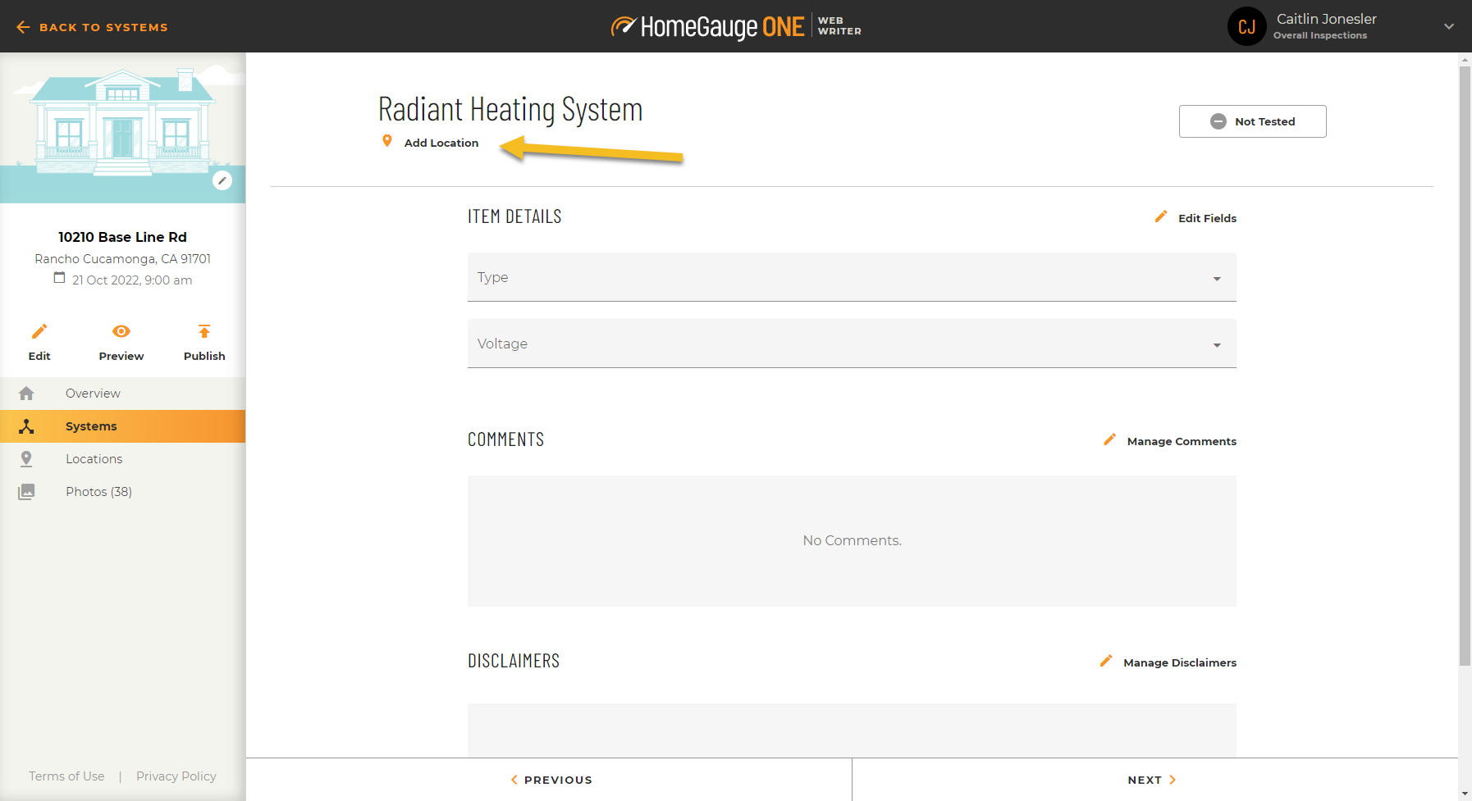The width and height of the screenshot is (1472, 801).
Task: Click the pencil icon next to Manage Disclaimers
Action: pos(1106,662)
